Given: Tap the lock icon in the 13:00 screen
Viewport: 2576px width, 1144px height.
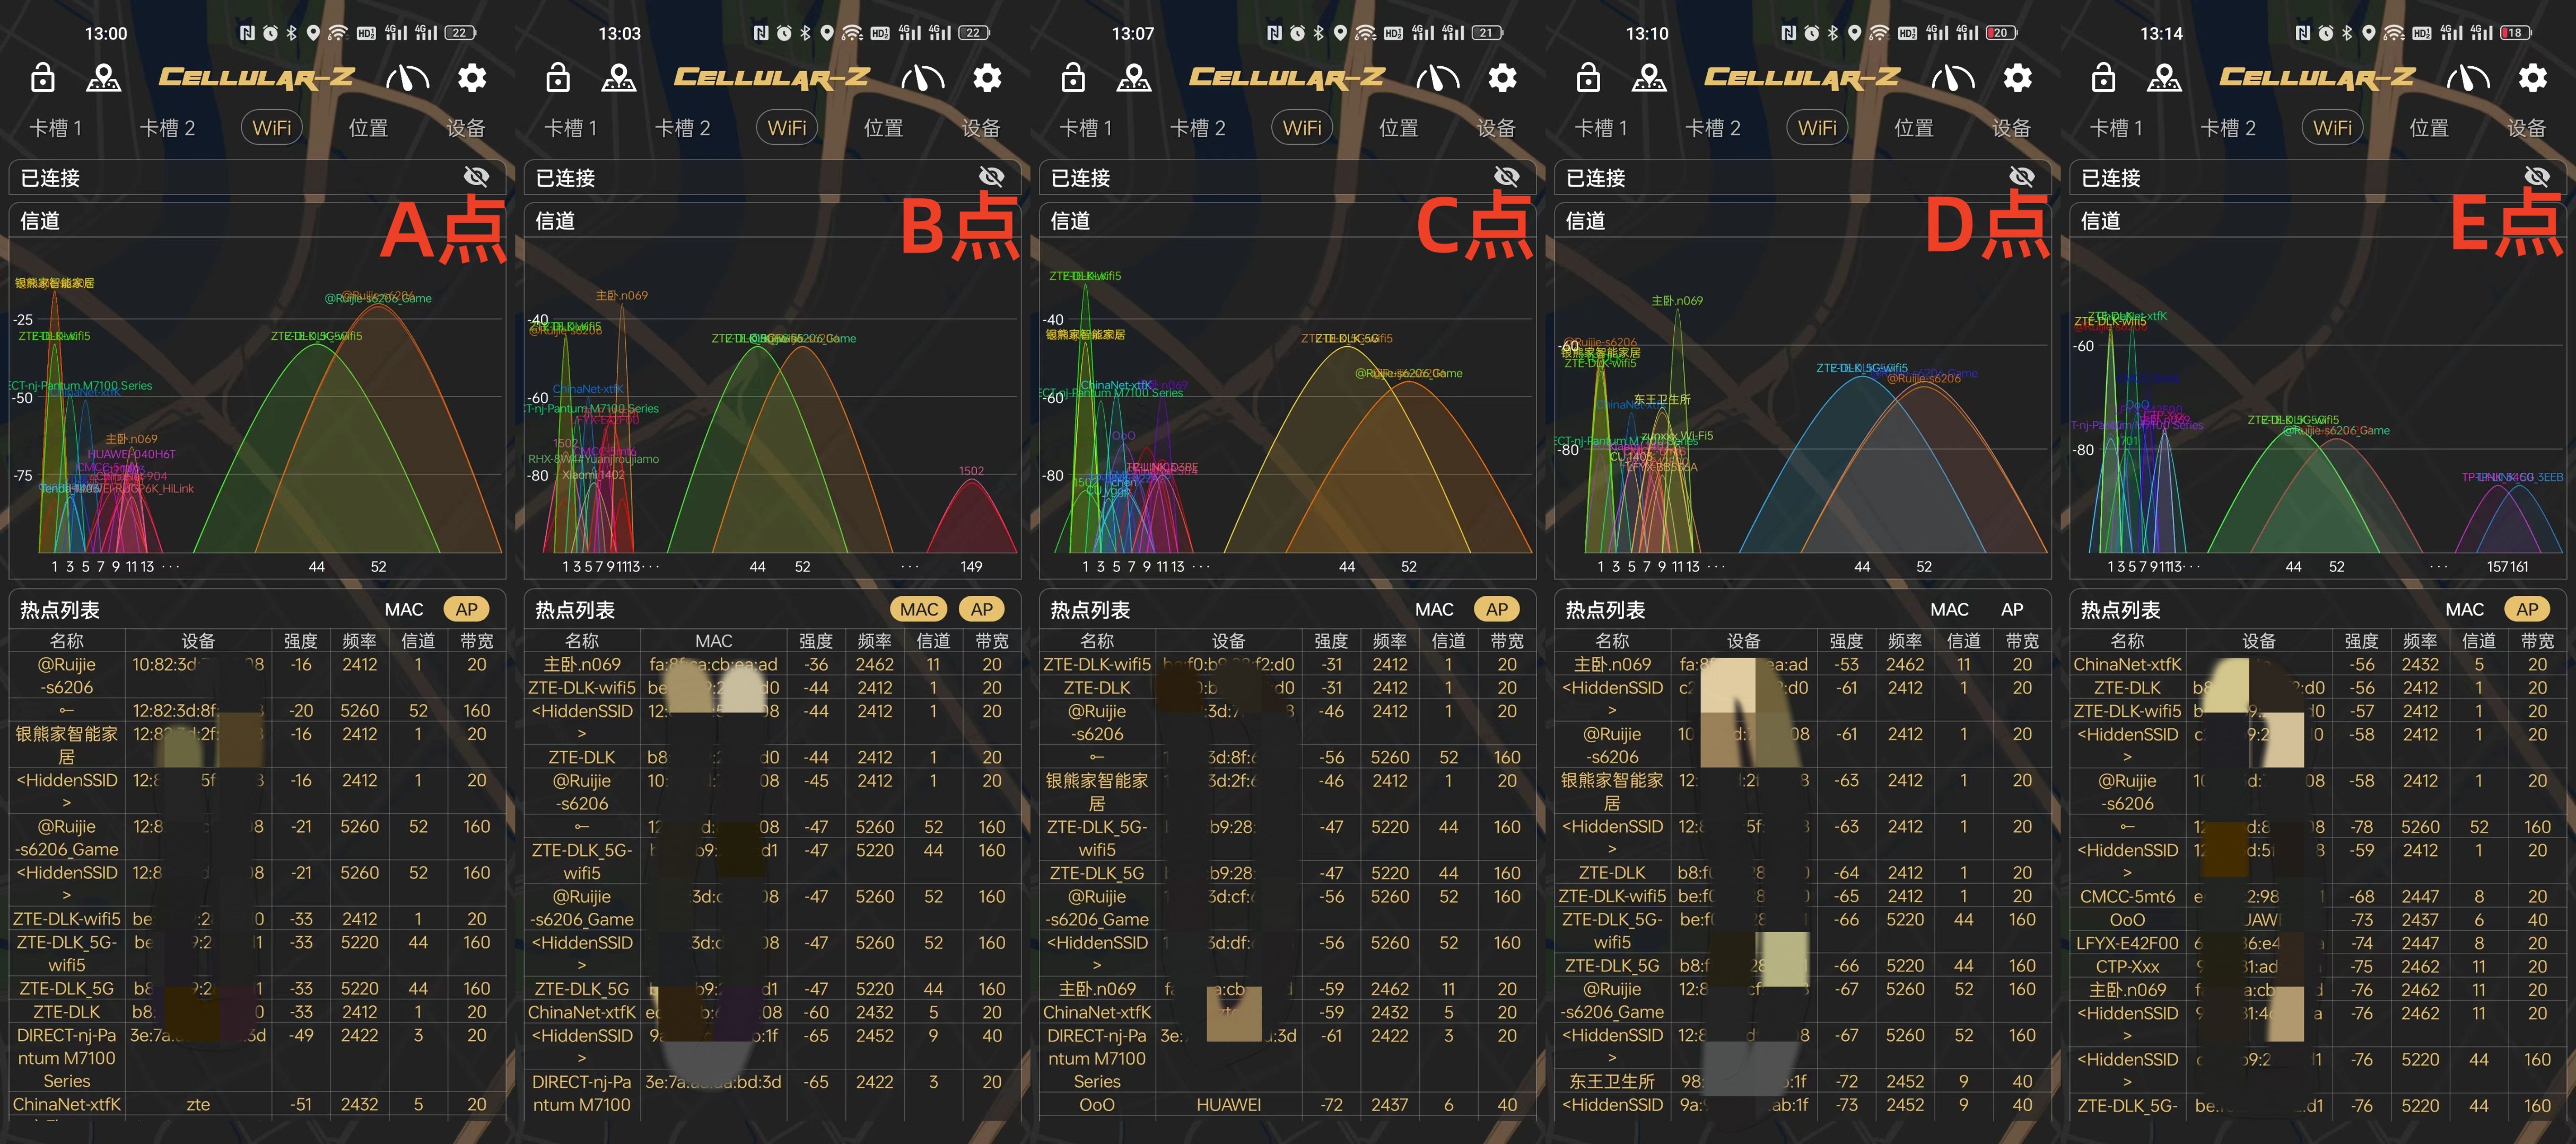Looking at the screenshot, I should (x=42, y=77).
